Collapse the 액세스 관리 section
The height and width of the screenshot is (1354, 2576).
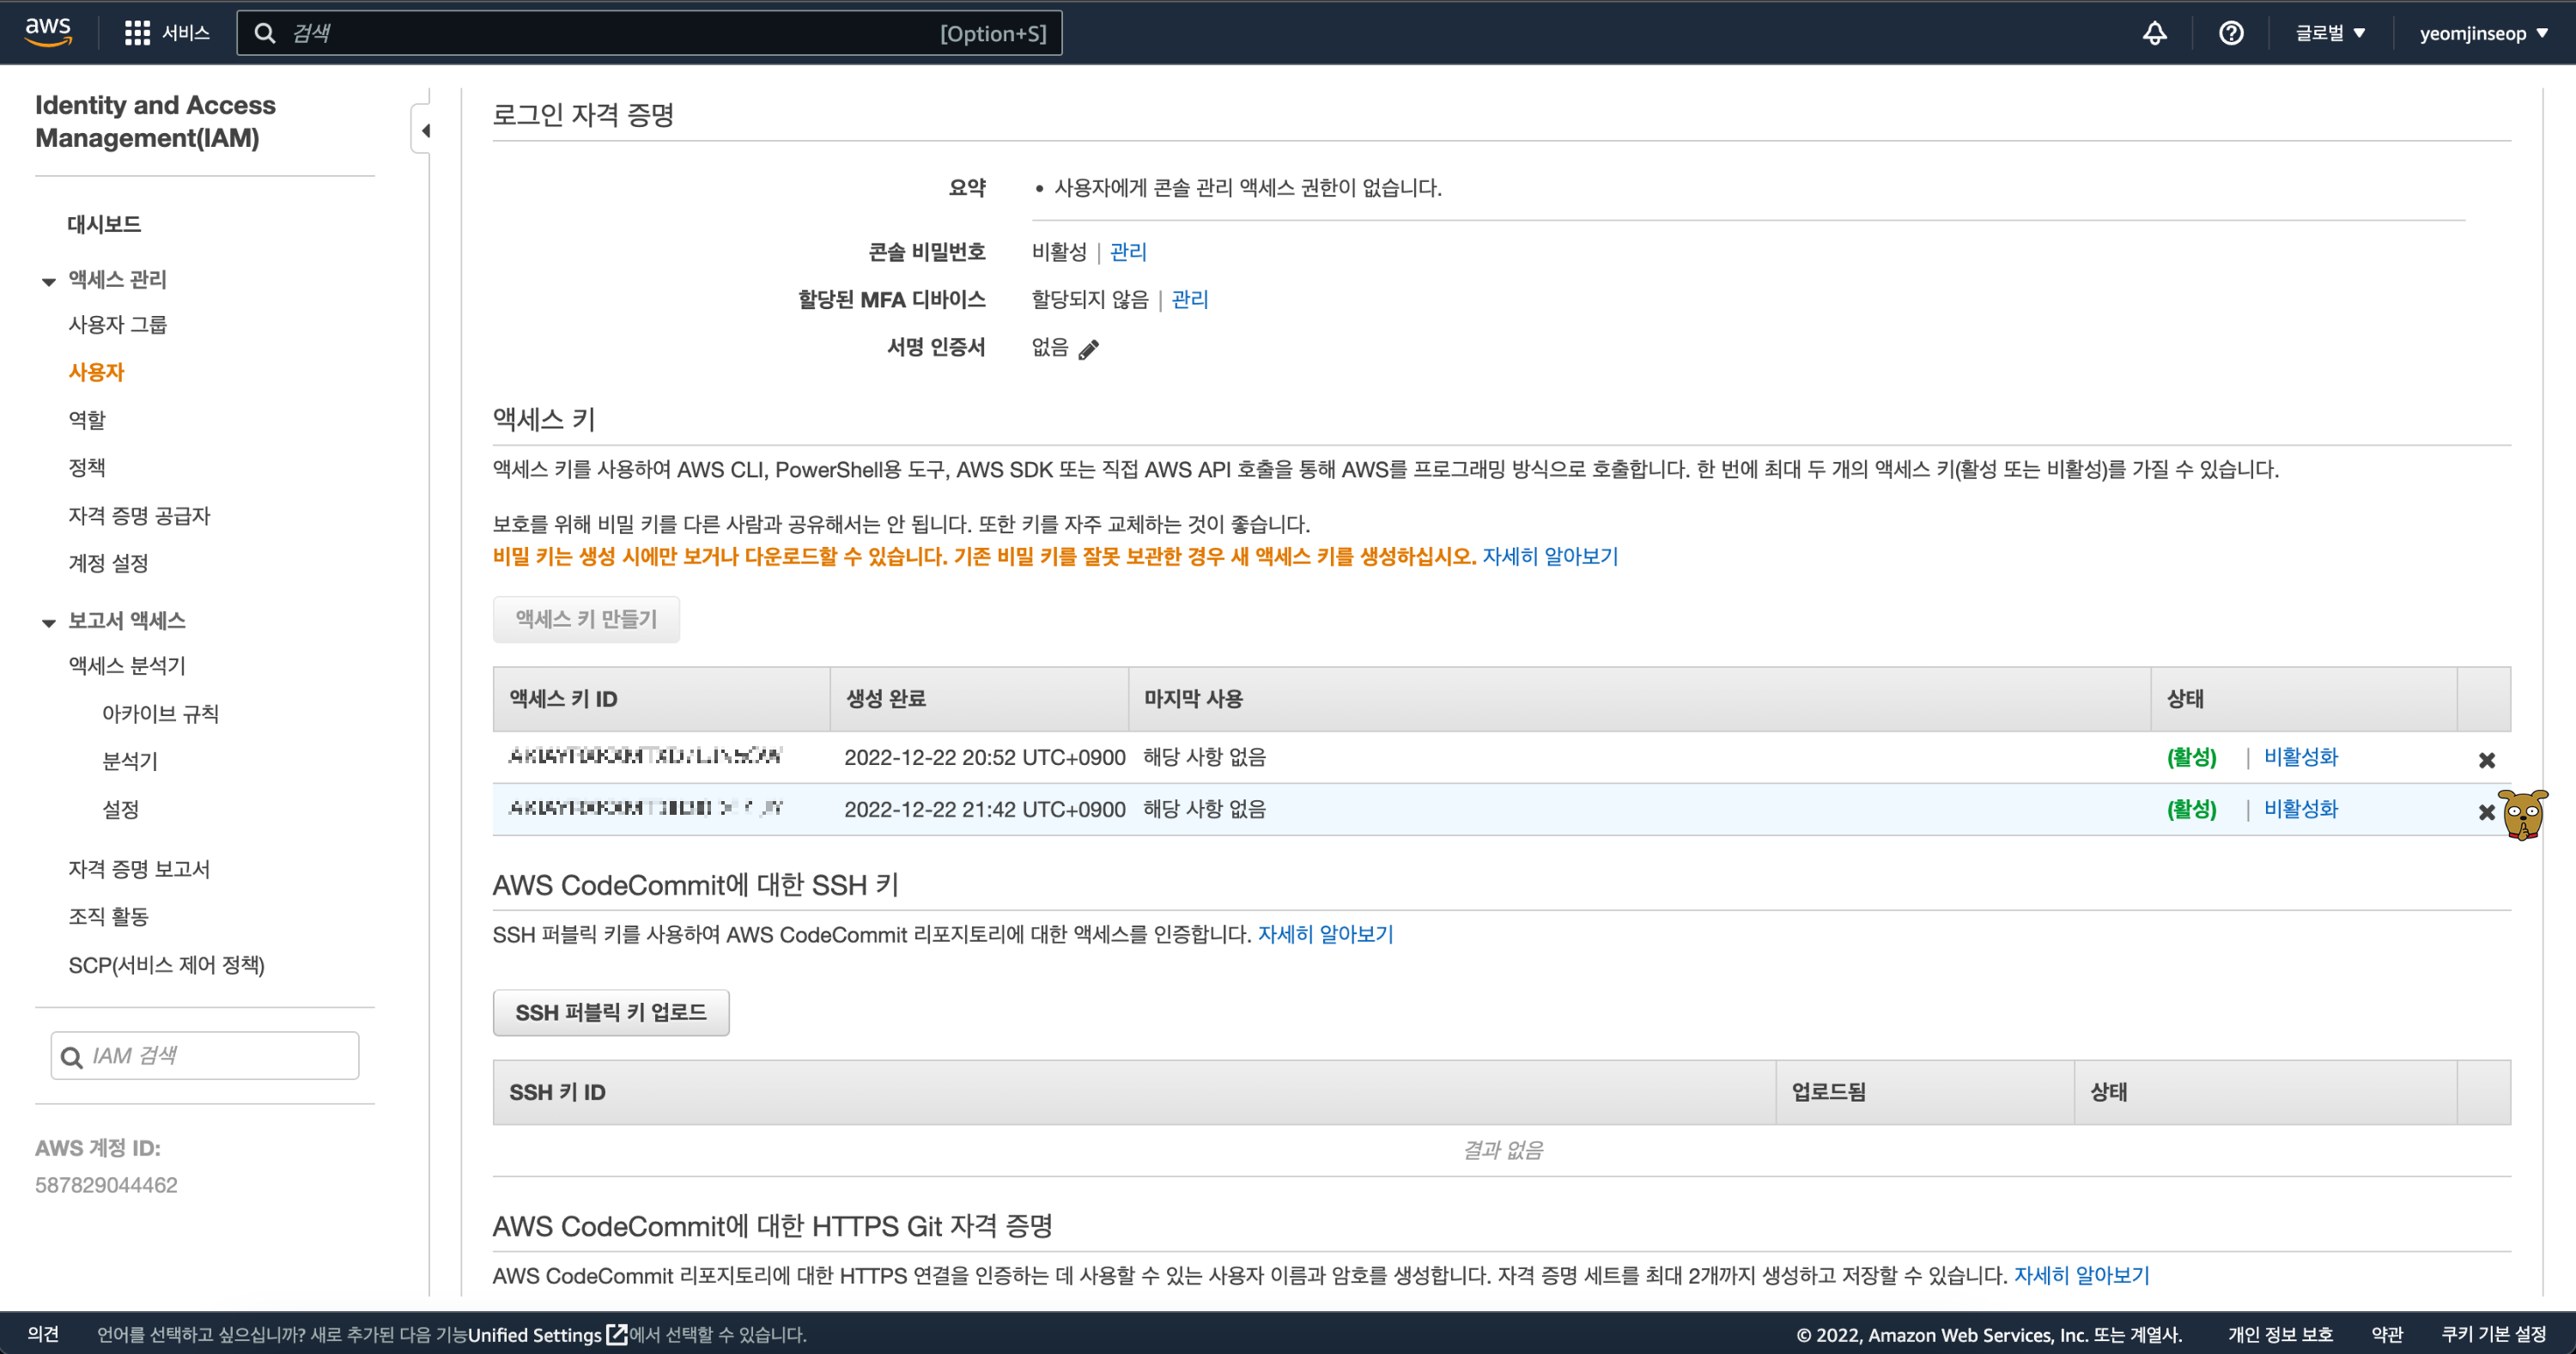[x=48, y=282]
